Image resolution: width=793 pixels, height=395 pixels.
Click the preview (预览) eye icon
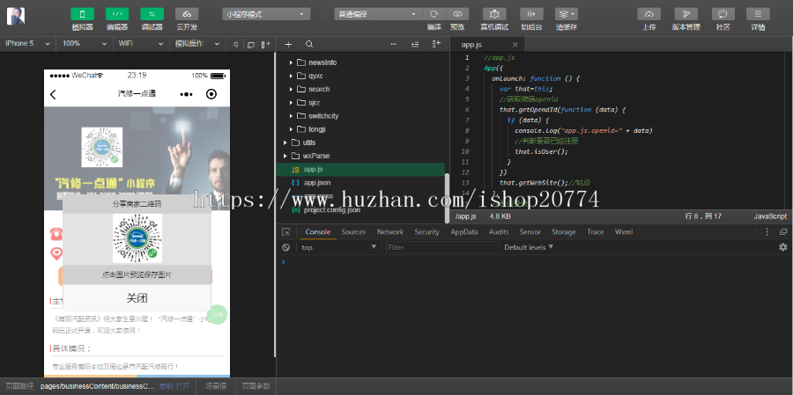(457, 14)
